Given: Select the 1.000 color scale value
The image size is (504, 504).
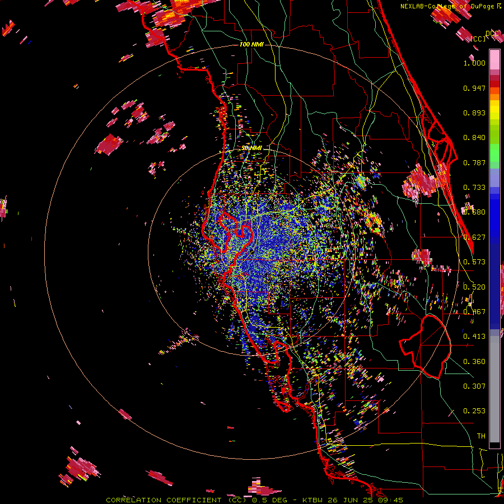Looking at the screenshot, I should coord(474,63).
